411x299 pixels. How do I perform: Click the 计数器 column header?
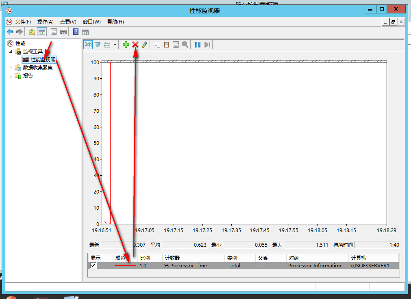coord(194,258)
